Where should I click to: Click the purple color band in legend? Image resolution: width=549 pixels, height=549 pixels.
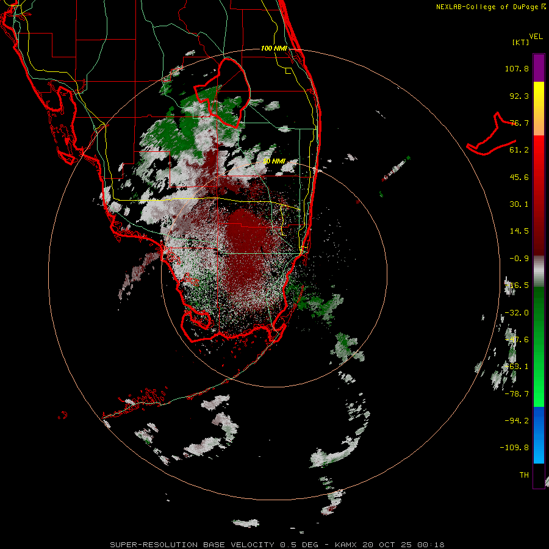pos(539,68)
